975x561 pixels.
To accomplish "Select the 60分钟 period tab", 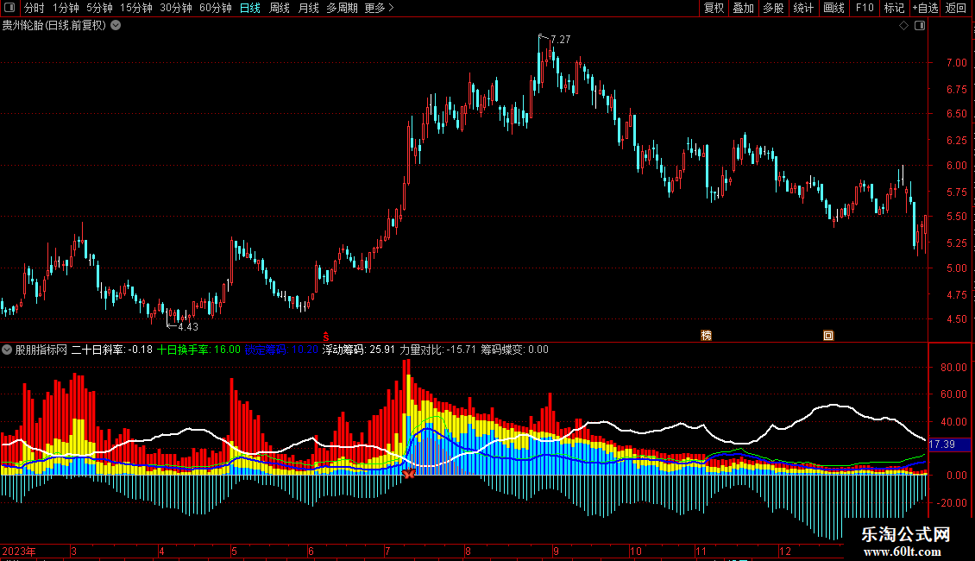I will (216, 8).
